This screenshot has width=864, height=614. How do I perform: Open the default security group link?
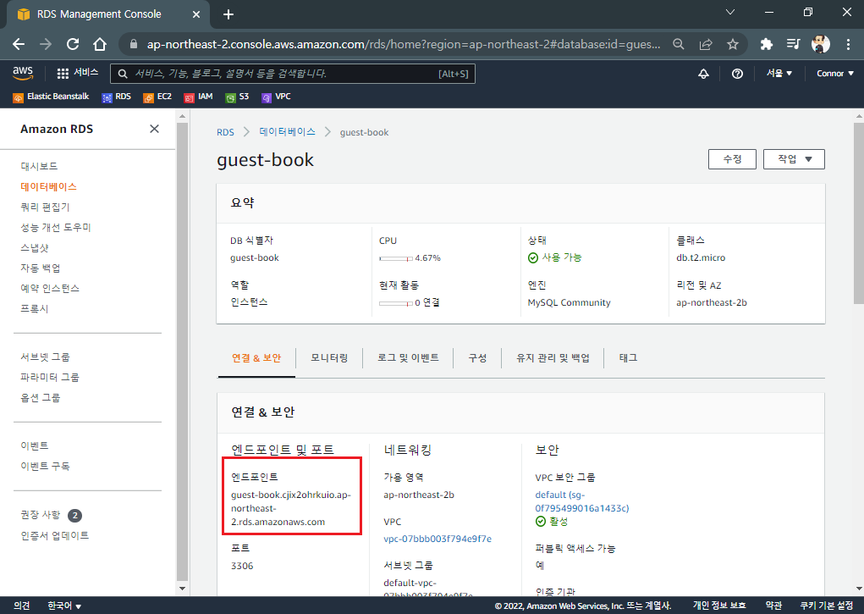click(582, 501)
